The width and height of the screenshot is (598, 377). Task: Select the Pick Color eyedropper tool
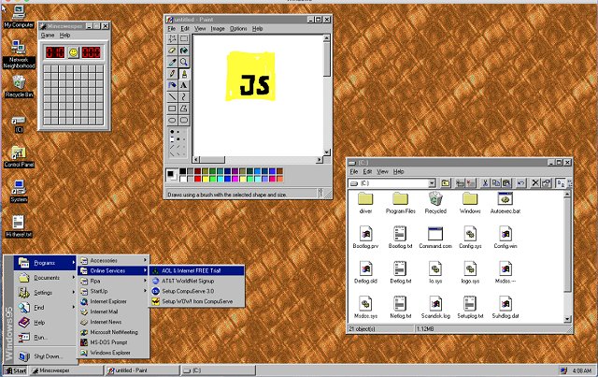[x=172, y=62]
